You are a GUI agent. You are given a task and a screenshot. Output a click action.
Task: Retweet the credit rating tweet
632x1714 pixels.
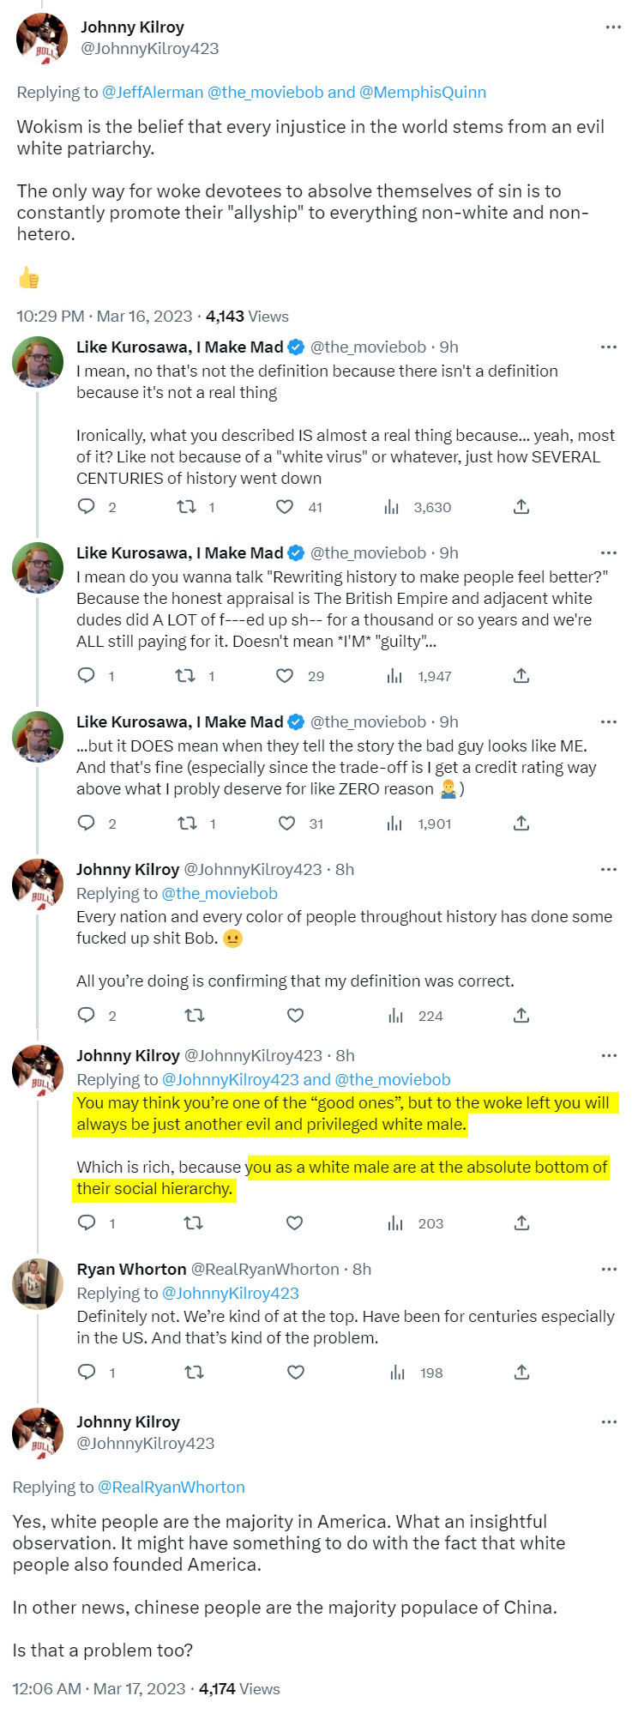(x=187, y=824)
